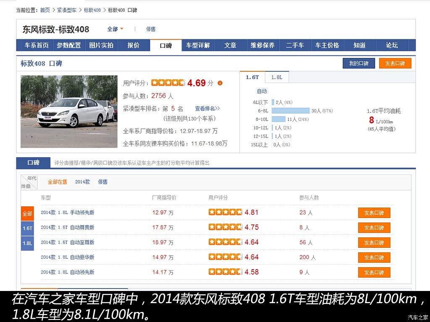The height and width of the screenshot is (322, 430).
Task: Click the 2756 participant count
Action: (159, 96)
